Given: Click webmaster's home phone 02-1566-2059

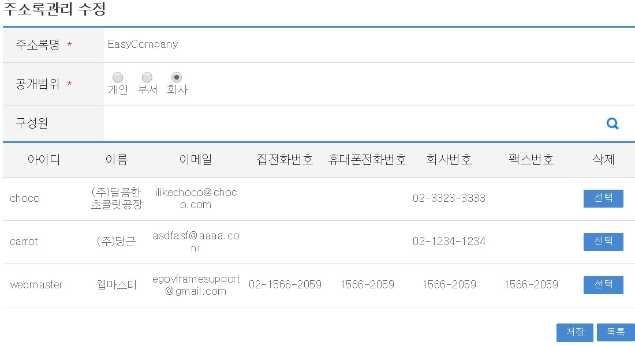Looking at the screenshot, I should 285,285.
